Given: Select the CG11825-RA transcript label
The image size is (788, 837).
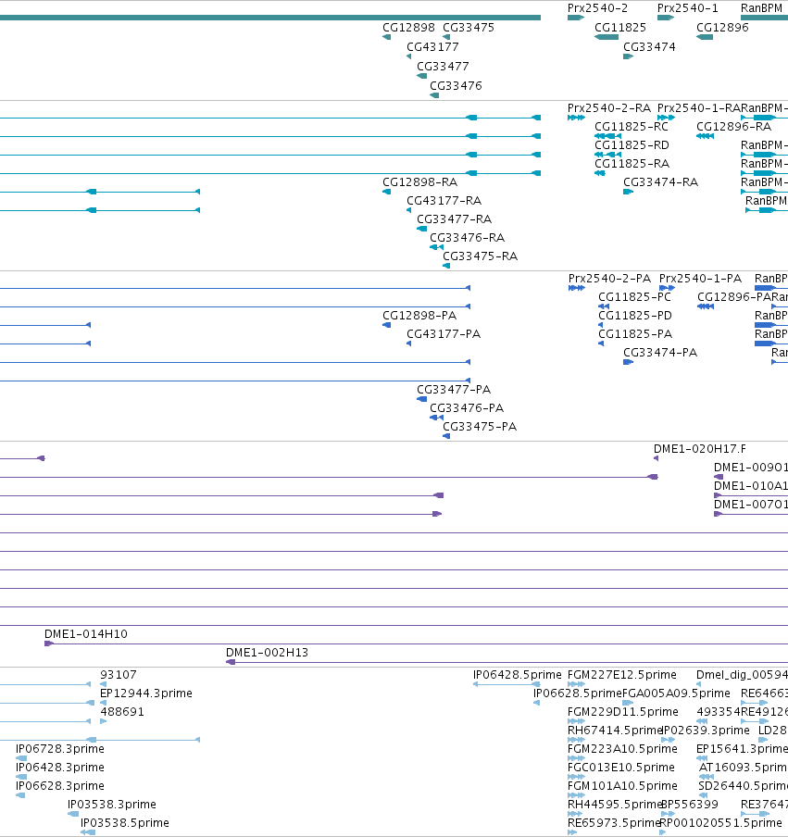Looking at the screenshot, I should (x=632, y=163).
